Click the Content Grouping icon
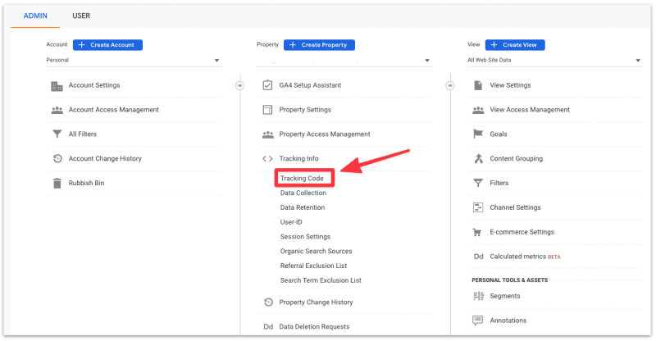This screenshot has height=341, width=656. (x=478, y=158)
